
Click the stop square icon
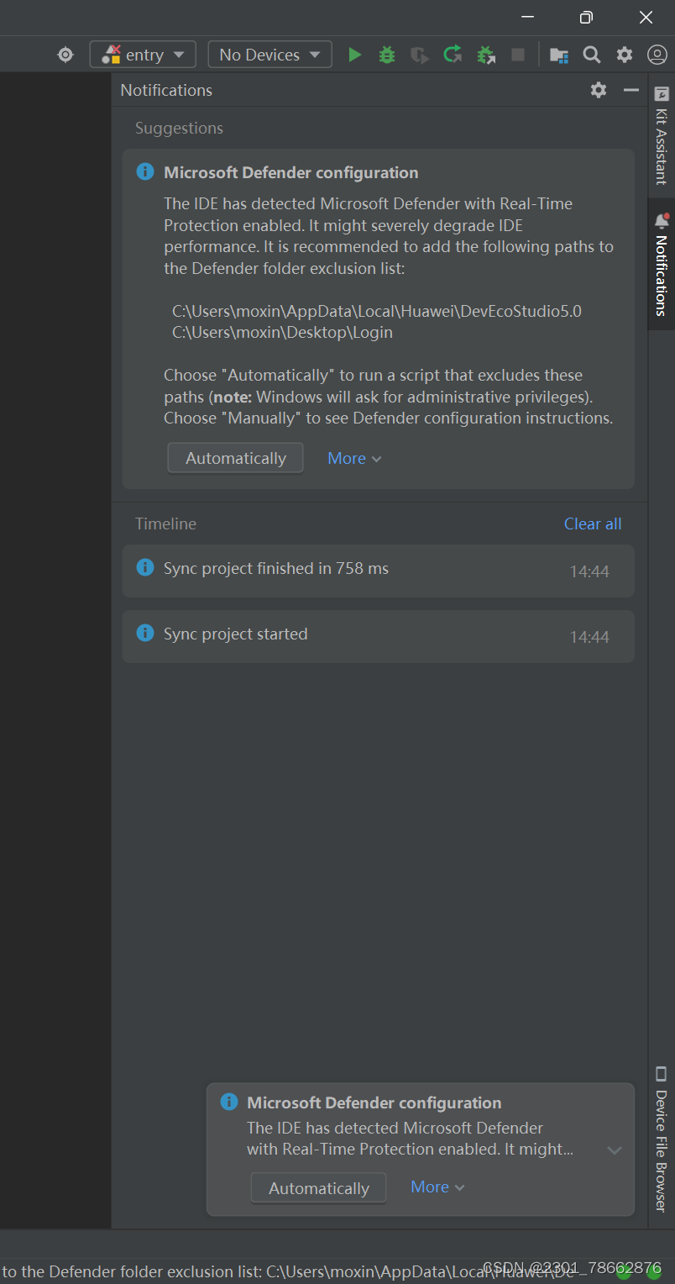click(518, 55)
